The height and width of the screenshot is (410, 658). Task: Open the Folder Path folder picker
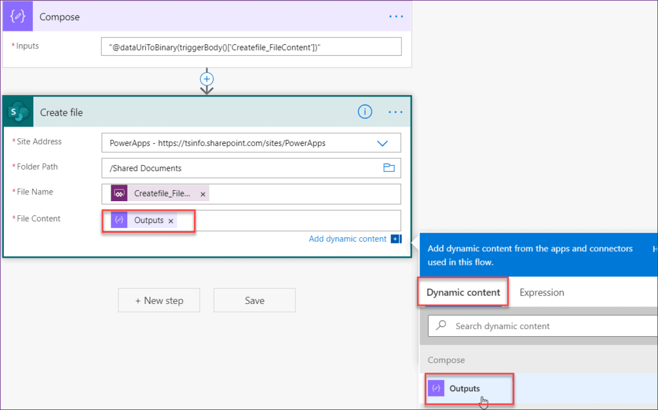[389, 168]
